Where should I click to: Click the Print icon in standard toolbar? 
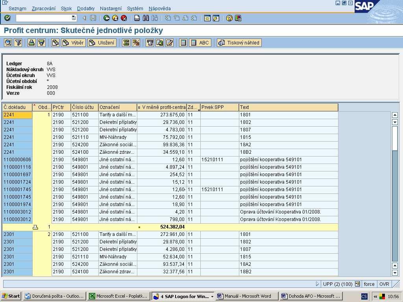tap(137, 18)
